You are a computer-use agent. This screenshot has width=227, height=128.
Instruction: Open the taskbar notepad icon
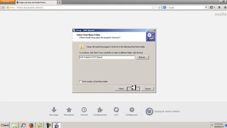pyautogui.click(x=15, y=125)
